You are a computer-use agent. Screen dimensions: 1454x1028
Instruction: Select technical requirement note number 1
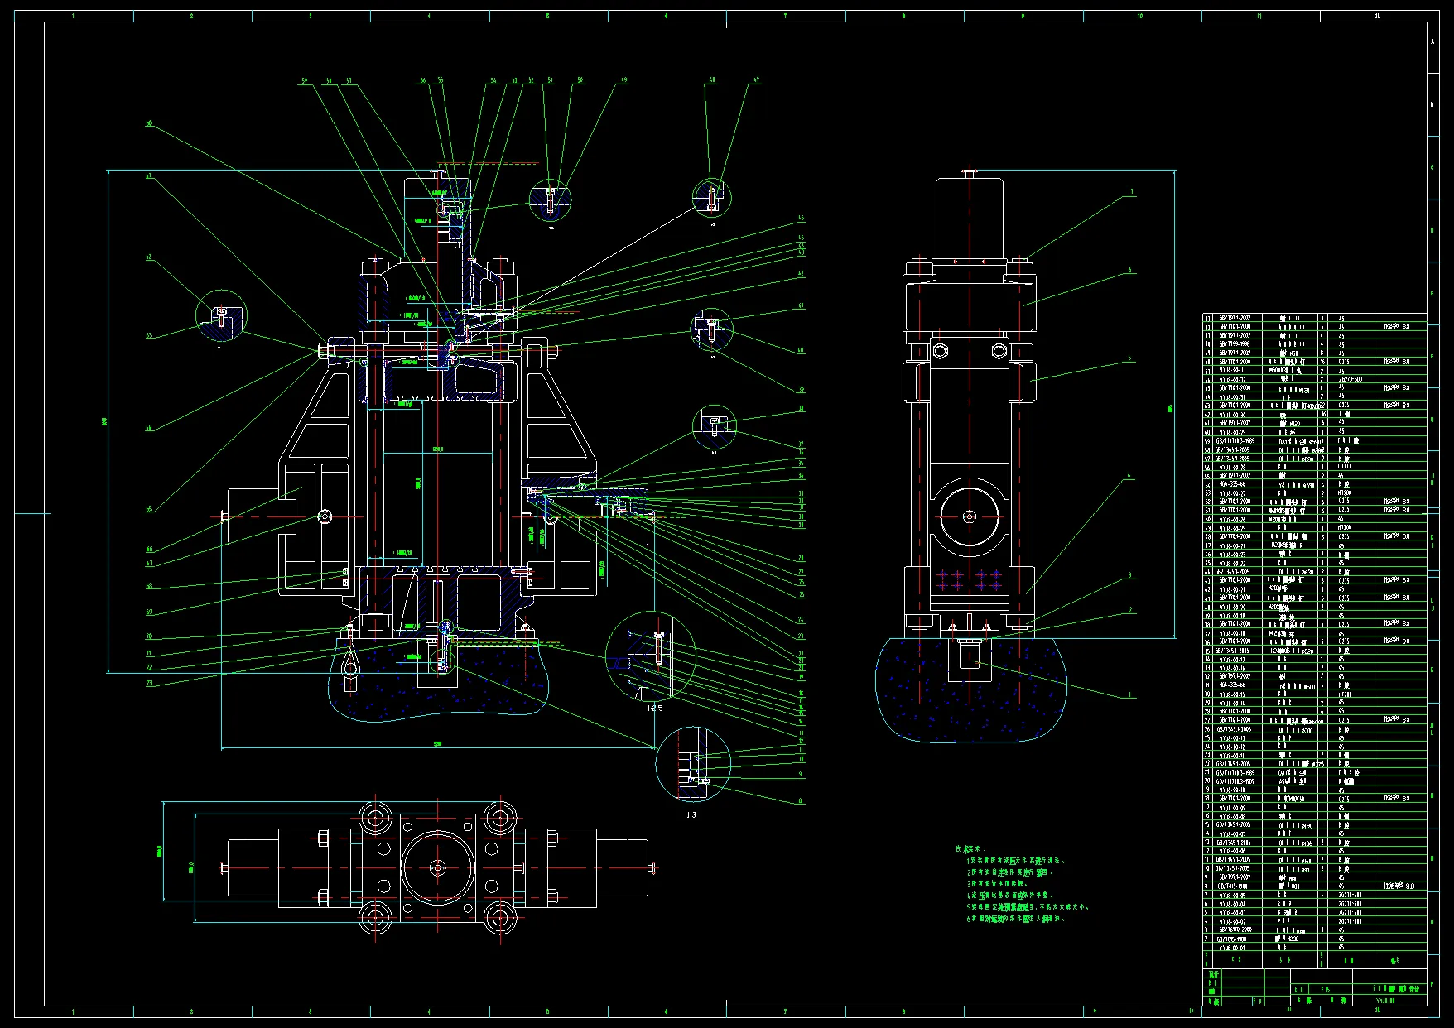pos(1016,861)
